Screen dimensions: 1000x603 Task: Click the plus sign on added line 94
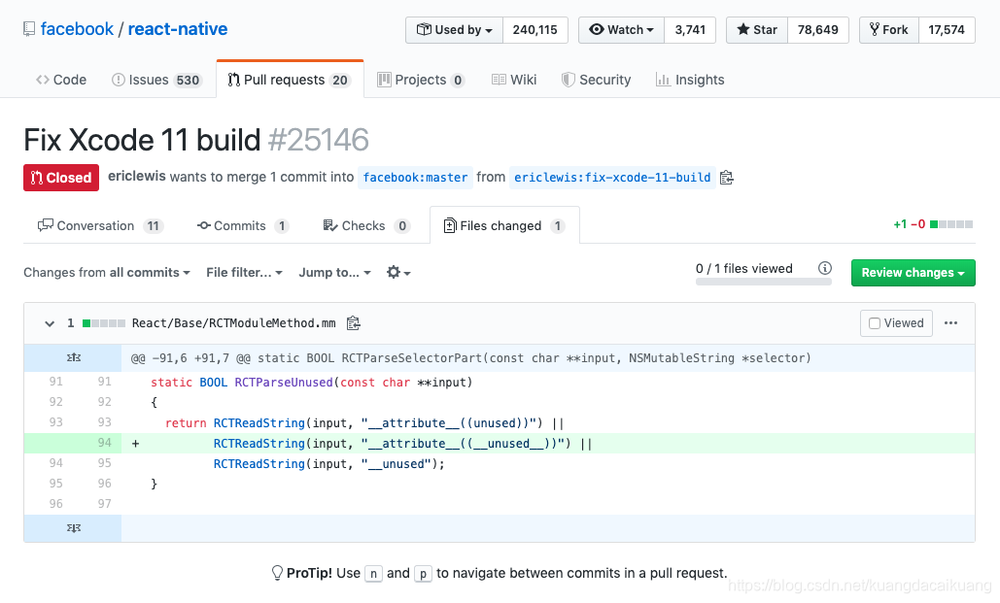pyautogui.click(x=135, y=444)
